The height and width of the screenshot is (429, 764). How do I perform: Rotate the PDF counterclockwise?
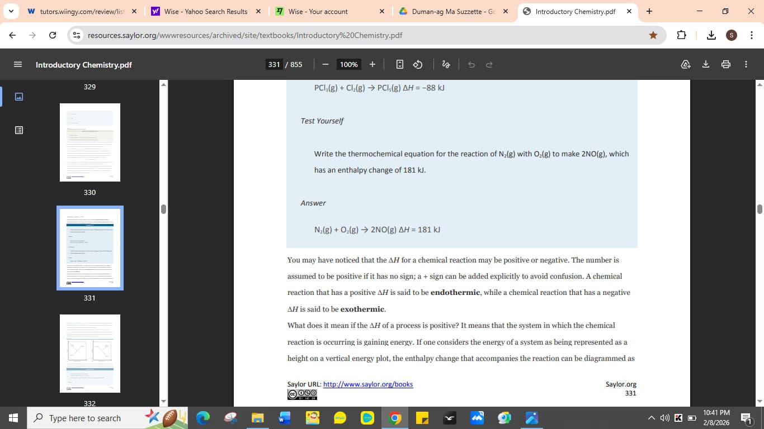point(417,64)
